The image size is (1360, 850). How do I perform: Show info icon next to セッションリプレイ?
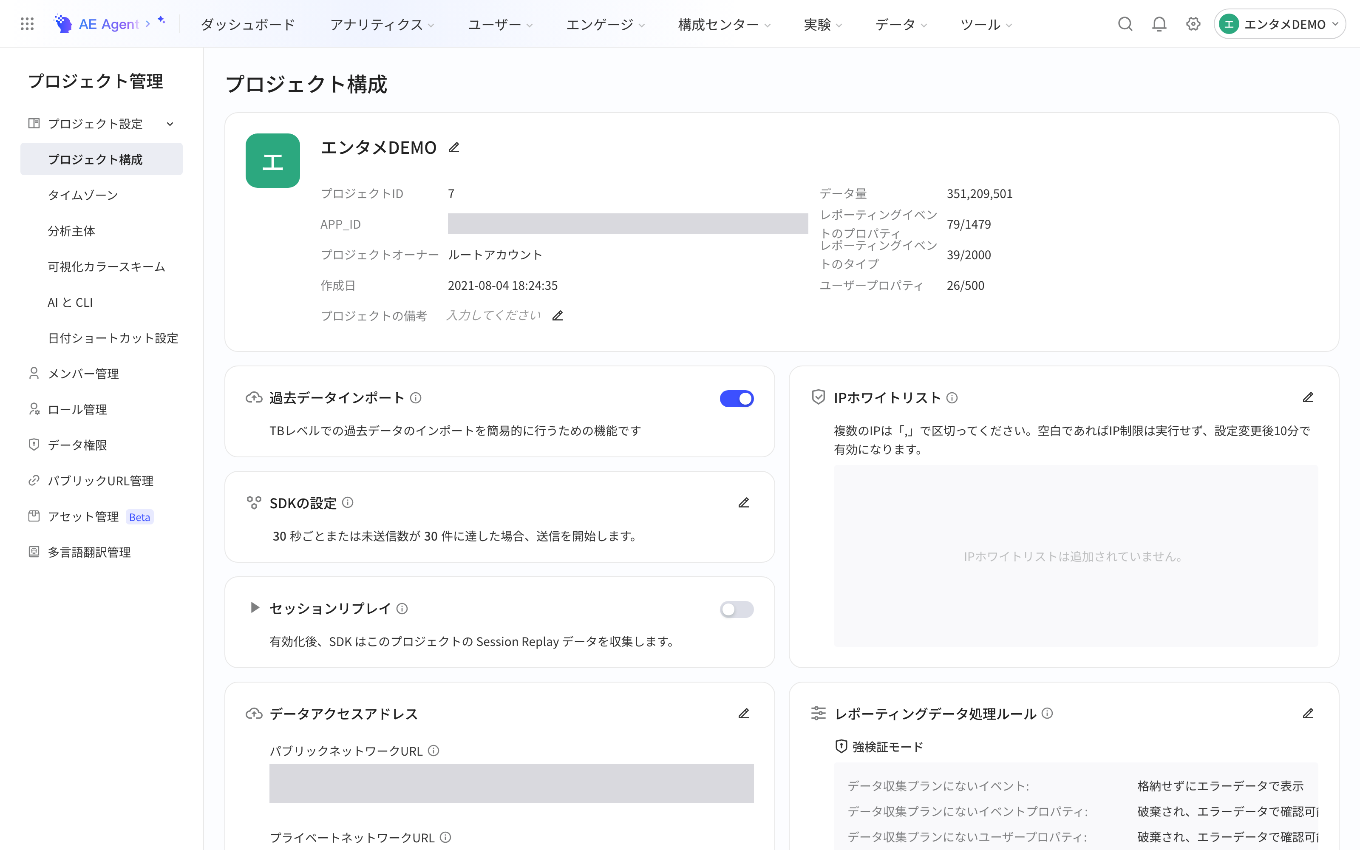coord(402,608)
